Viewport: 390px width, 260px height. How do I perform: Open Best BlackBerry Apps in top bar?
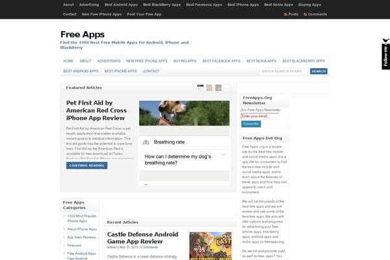pos(162,5)
